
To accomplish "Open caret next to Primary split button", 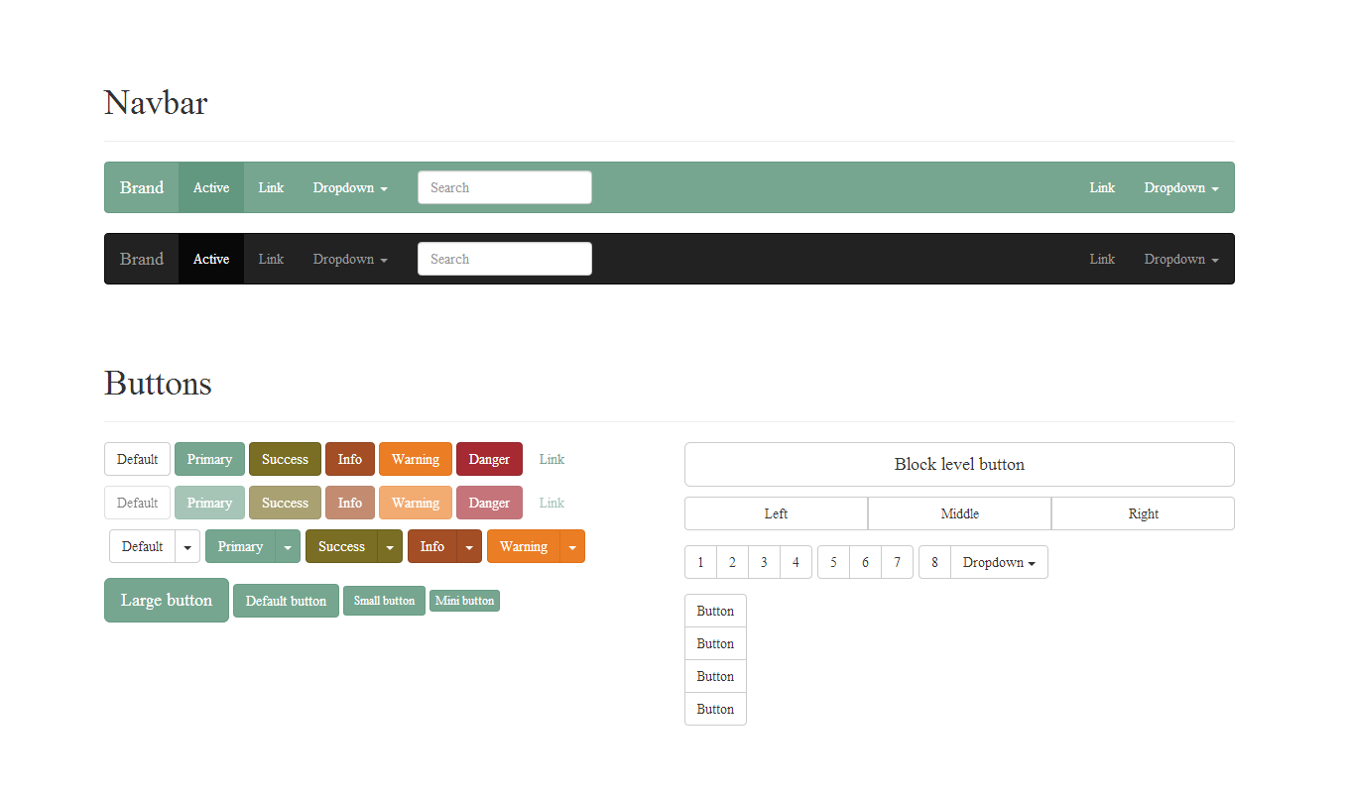I will (288, 546).
